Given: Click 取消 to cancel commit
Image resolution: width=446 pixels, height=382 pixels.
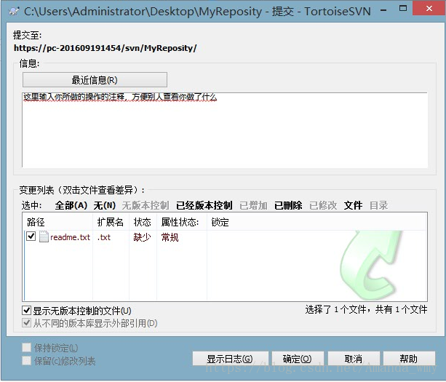Looking at the screenshot, I should 354,359.
